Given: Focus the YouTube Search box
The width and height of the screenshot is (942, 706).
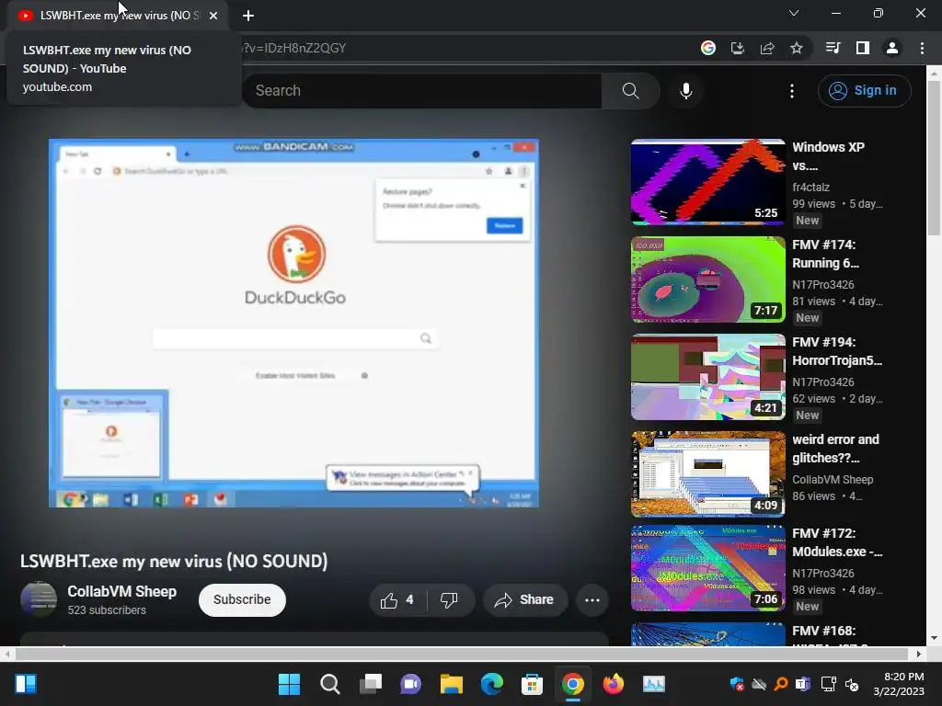Looking at the screenshot, I should [421, 91].
